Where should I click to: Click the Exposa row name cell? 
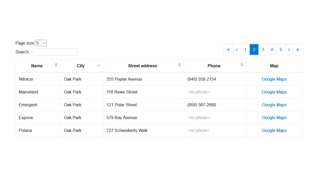pos(26,118)
